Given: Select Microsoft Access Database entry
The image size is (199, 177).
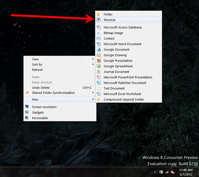Looking at the screenshot, I should (x=128, y=27).
